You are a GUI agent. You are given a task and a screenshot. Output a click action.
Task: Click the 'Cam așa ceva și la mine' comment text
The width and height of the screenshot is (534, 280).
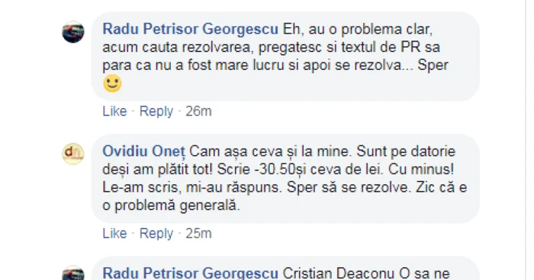point(270,151)
